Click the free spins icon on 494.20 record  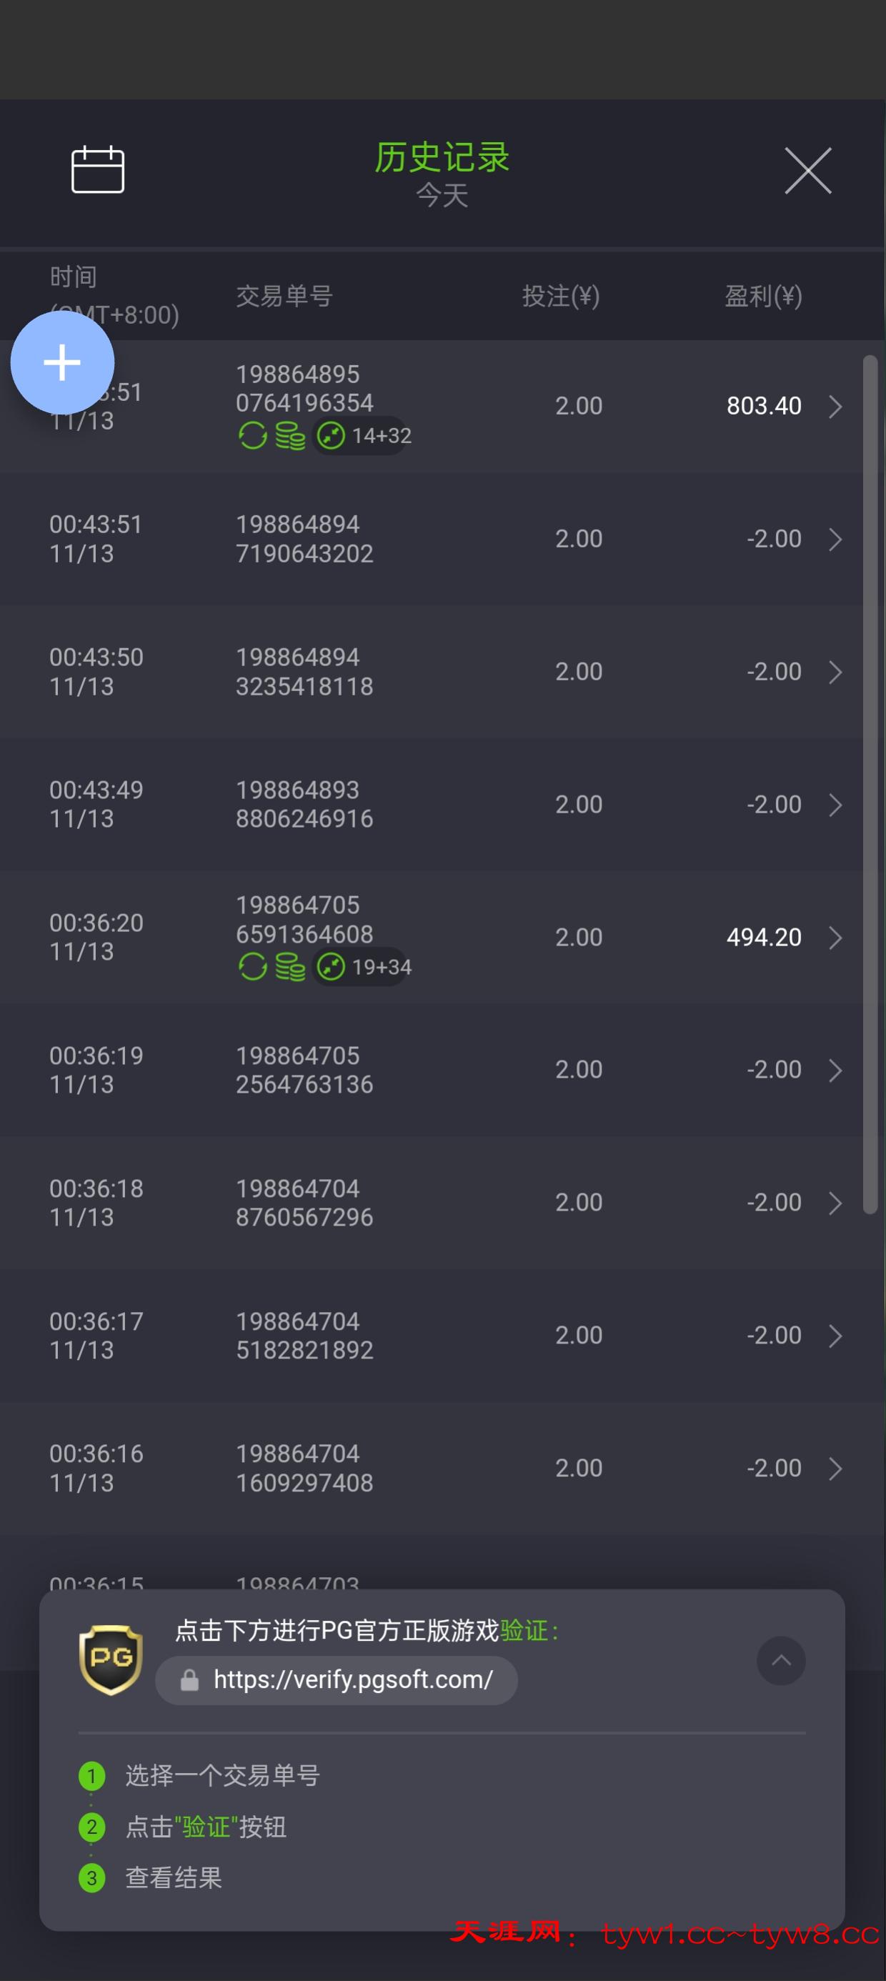pyautogui.click(x=252, y=968)
